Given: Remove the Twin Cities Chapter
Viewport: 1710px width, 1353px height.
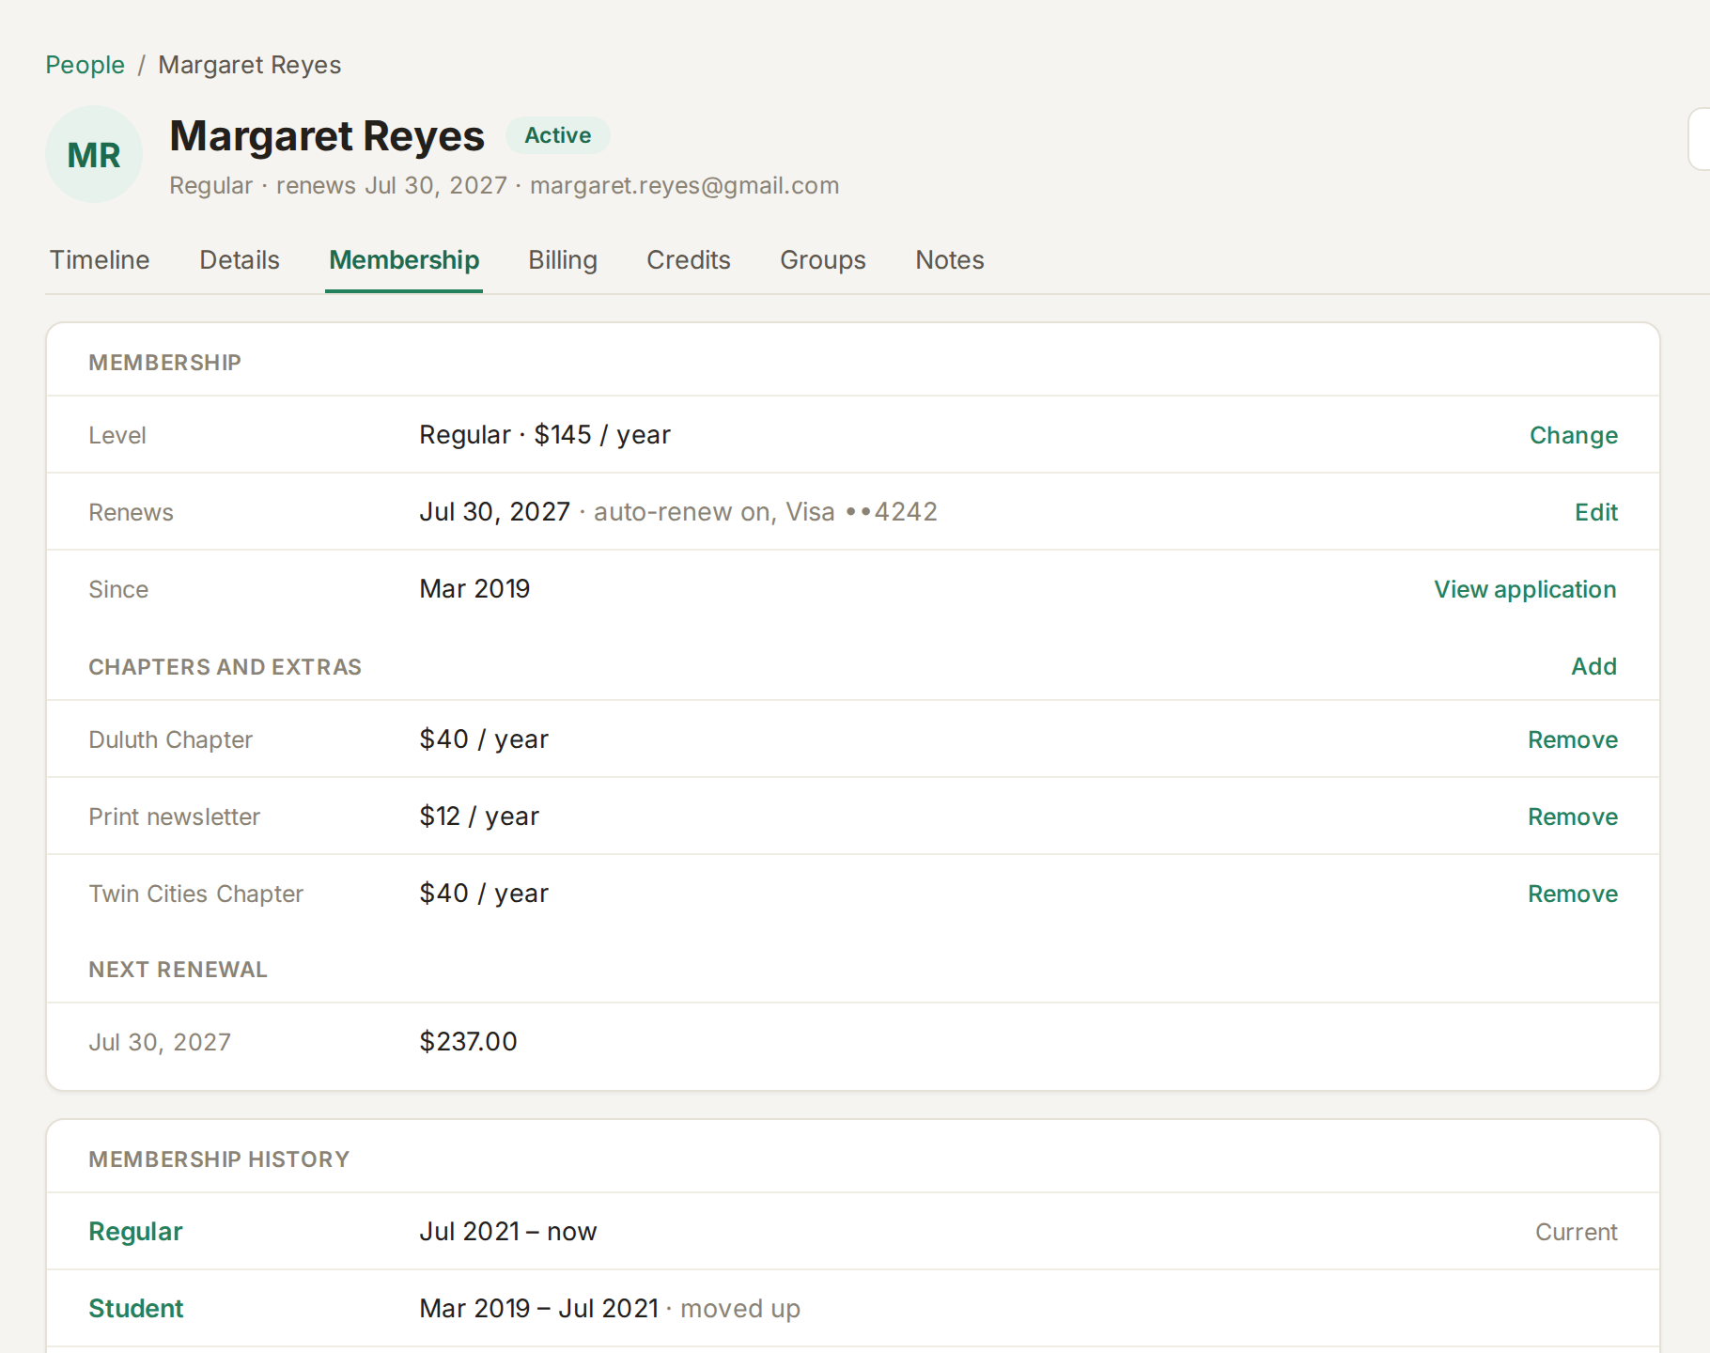Looking at the screenshot, I should click(x=1573, y=894).
